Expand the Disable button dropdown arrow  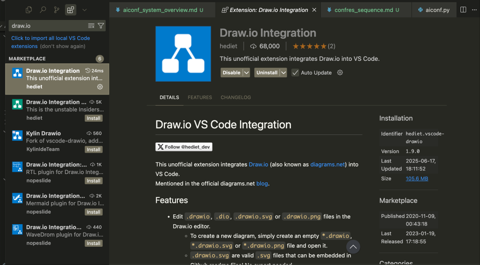[x=246, y=72]
